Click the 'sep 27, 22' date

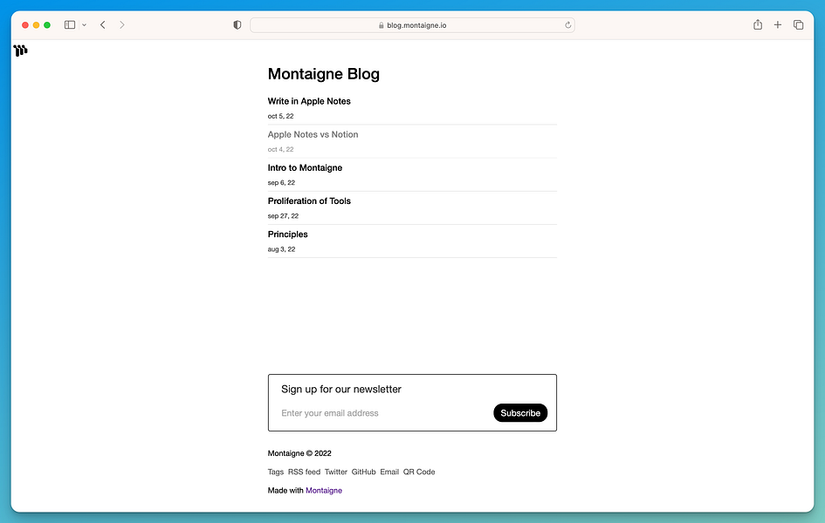[x=283, y=216]
